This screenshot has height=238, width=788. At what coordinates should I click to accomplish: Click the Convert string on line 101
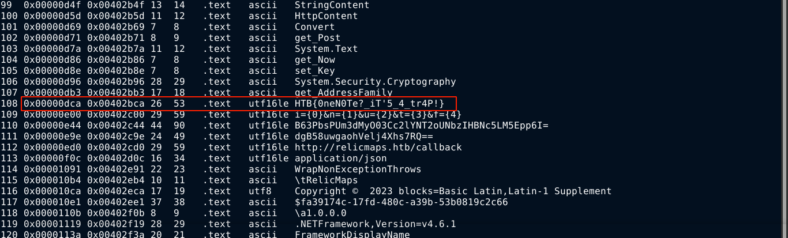[x=314, y=27]
